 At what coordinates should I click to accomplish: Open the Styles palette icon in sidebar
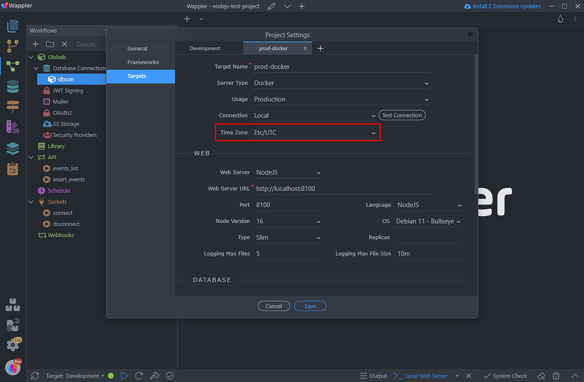(x=13, y=127)
